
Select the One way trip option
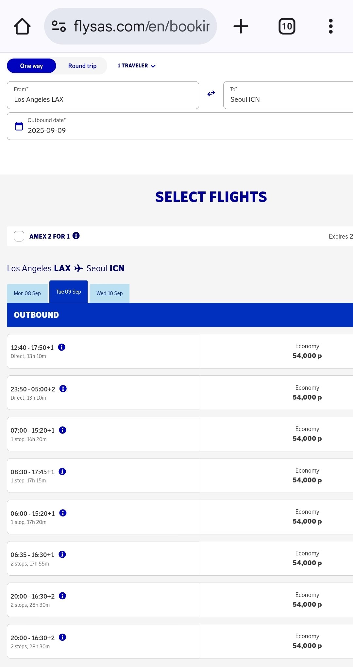tap(31, 66)
